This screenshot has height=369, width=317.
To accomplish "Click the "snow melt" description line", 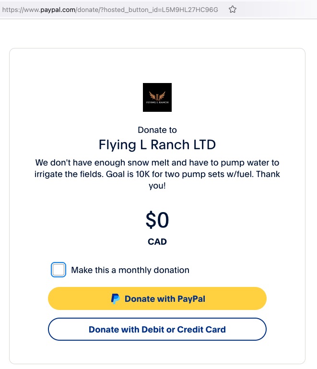I will 157,163.
